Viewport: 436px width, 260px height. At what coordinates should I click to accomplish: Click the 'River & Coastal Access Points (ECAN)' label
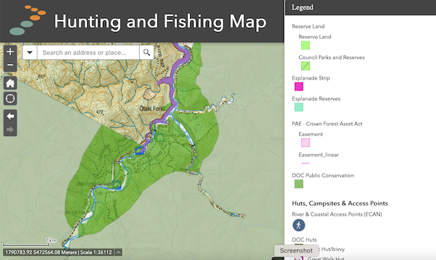point(337,214)
